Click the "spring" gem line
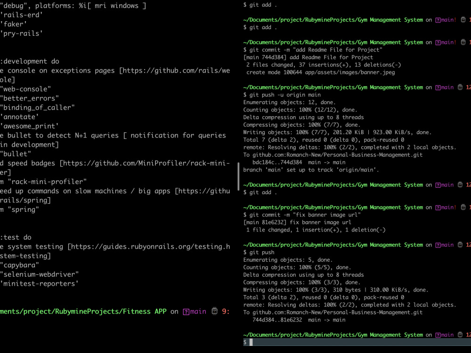The image size is (471, 353). coord(19,210)
